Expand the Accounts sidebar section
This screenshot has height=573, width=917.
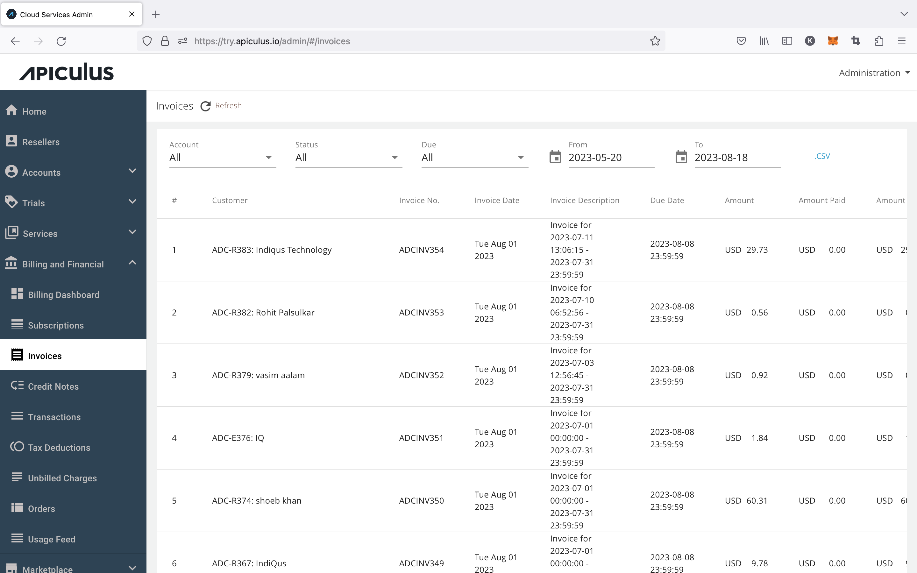[x=132, y=171]
